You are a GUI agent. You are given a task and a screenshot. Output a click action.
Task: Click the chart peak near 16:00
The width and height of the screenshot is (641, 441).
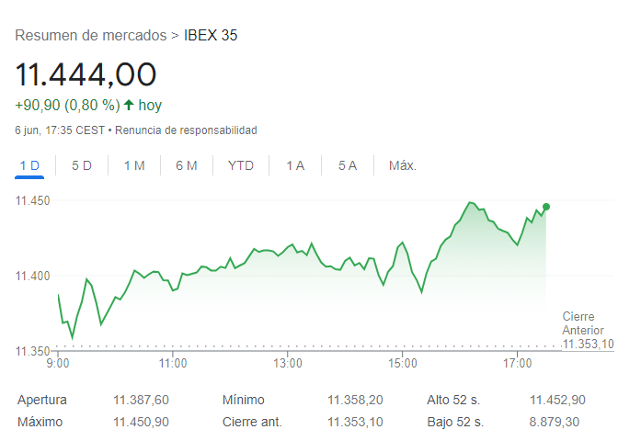click(x=470, y=202)
